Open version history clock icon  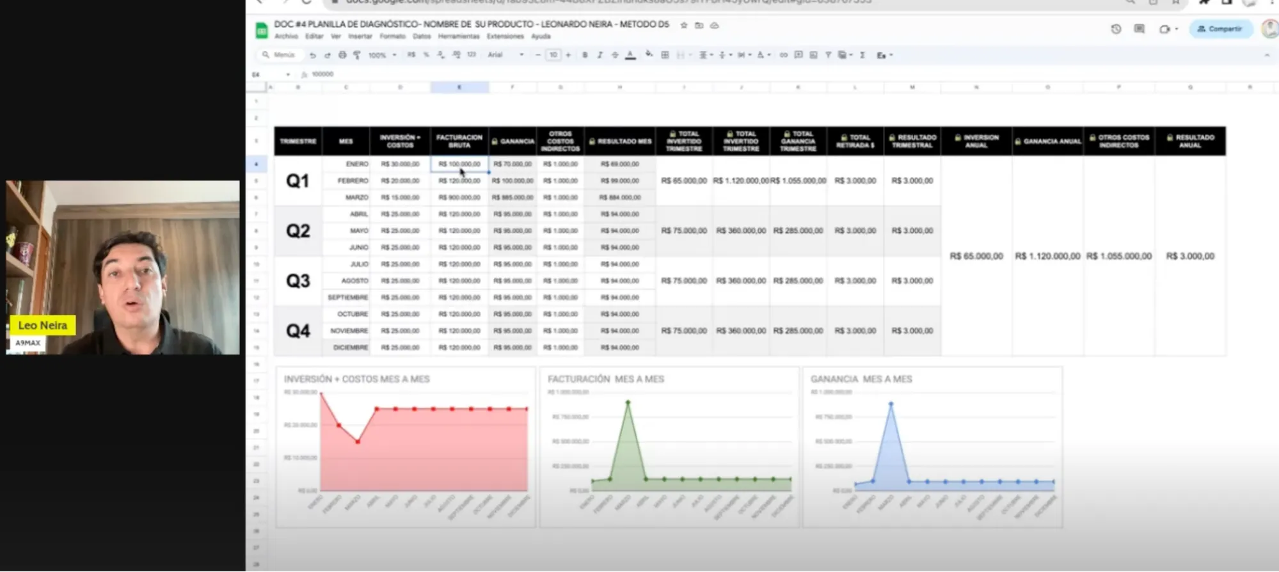(1116, 29)
